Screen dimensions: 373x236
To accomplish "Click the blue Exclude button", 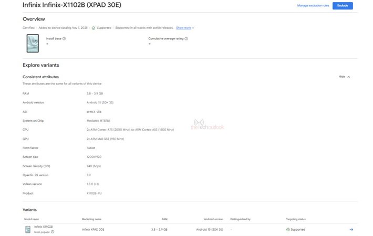I will click(x=343, y=5).
